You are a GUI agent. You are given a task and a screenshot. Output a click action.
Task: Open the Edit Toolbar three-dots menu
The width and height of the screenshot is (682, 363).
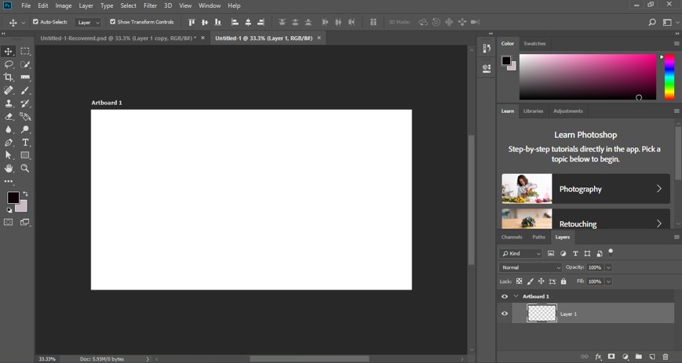coord(9,181)
